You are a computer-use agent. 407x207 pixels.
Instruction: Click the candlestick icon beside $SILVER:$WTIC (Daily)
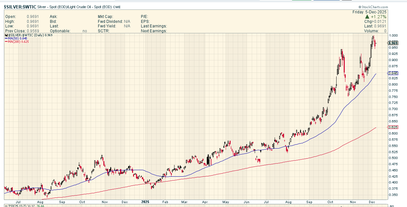[6, 35]
